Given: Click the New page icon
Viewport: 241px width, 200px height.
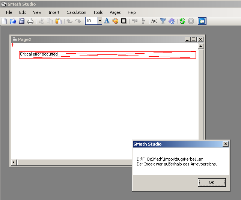Looking at the screenshot, I should tap(4, 21).
